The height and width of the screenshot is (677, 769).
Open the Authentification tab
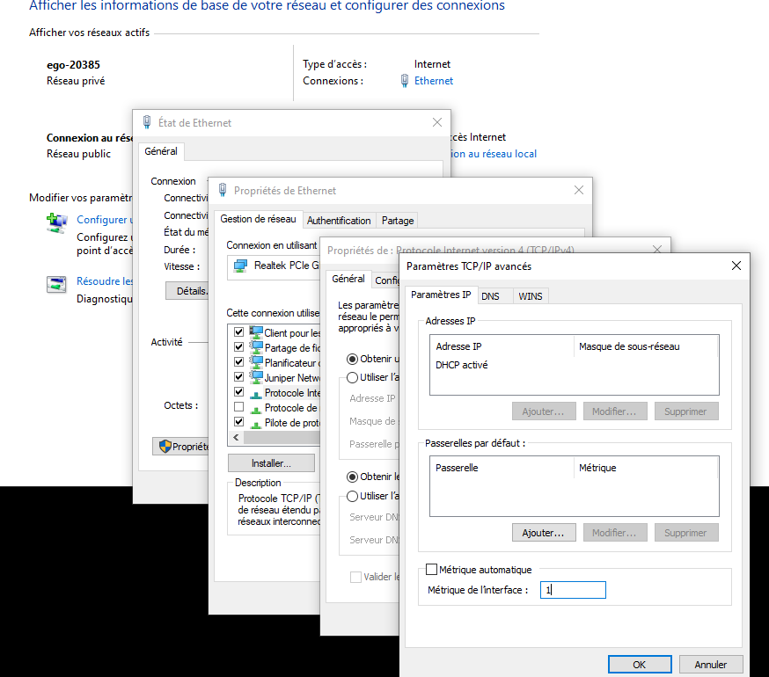339,221
